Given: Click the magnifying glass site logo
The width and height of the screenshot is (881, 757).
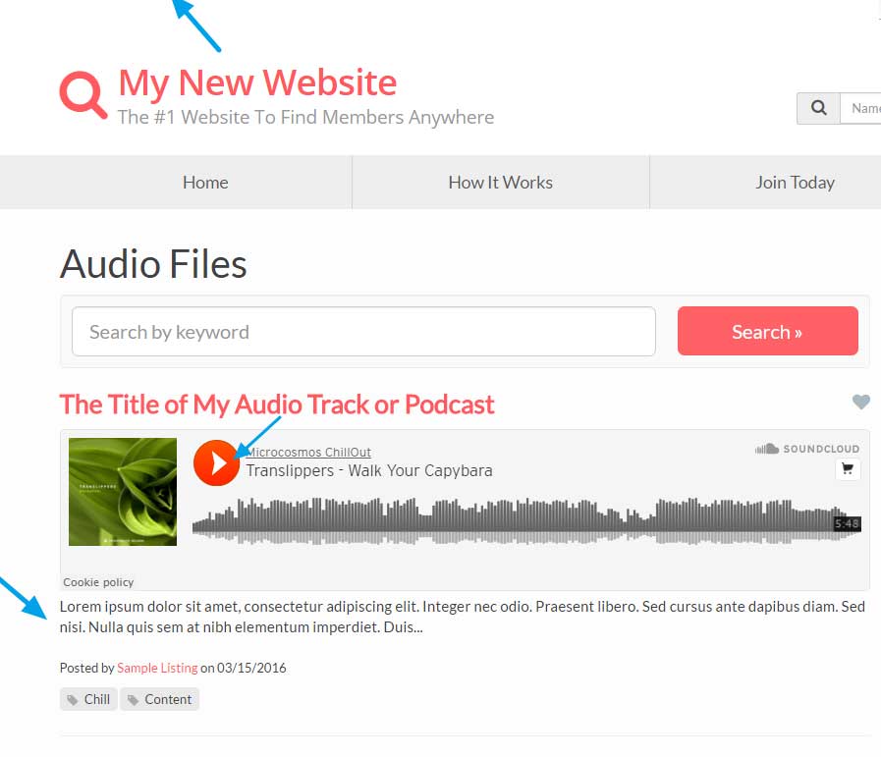Looking at the screenshot, I should click(83, 94).
